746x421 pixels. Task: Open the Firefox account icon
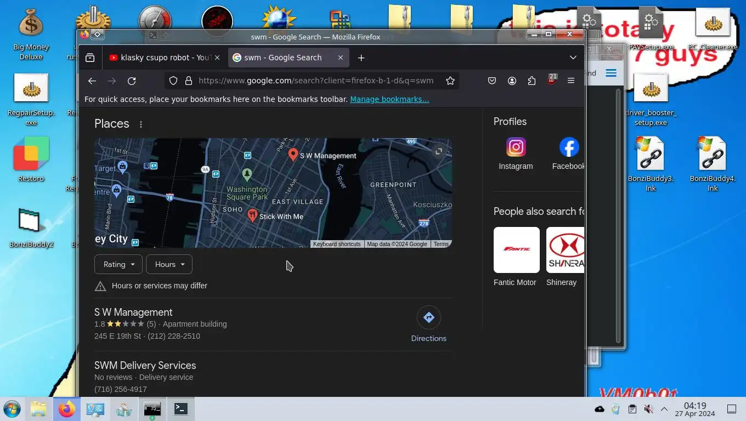coord(512,81)
